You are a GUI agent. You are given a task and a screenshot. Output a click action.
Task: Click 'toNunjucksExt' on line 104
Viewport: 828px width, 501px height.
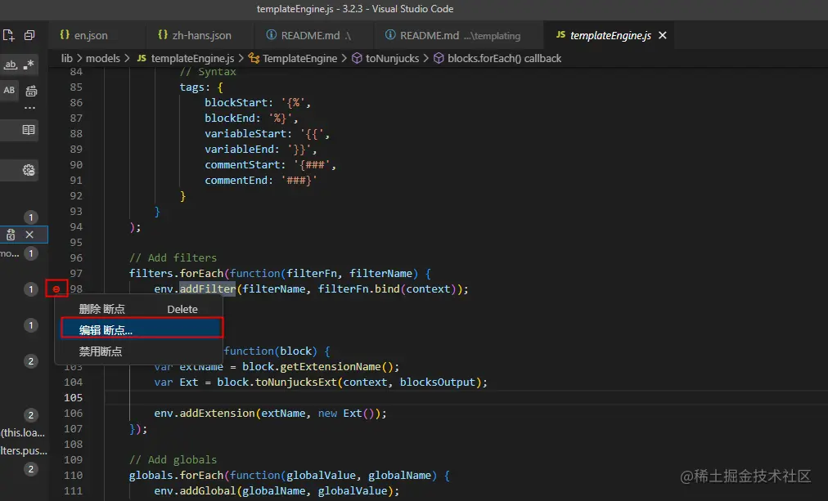[x=296, y=382]
